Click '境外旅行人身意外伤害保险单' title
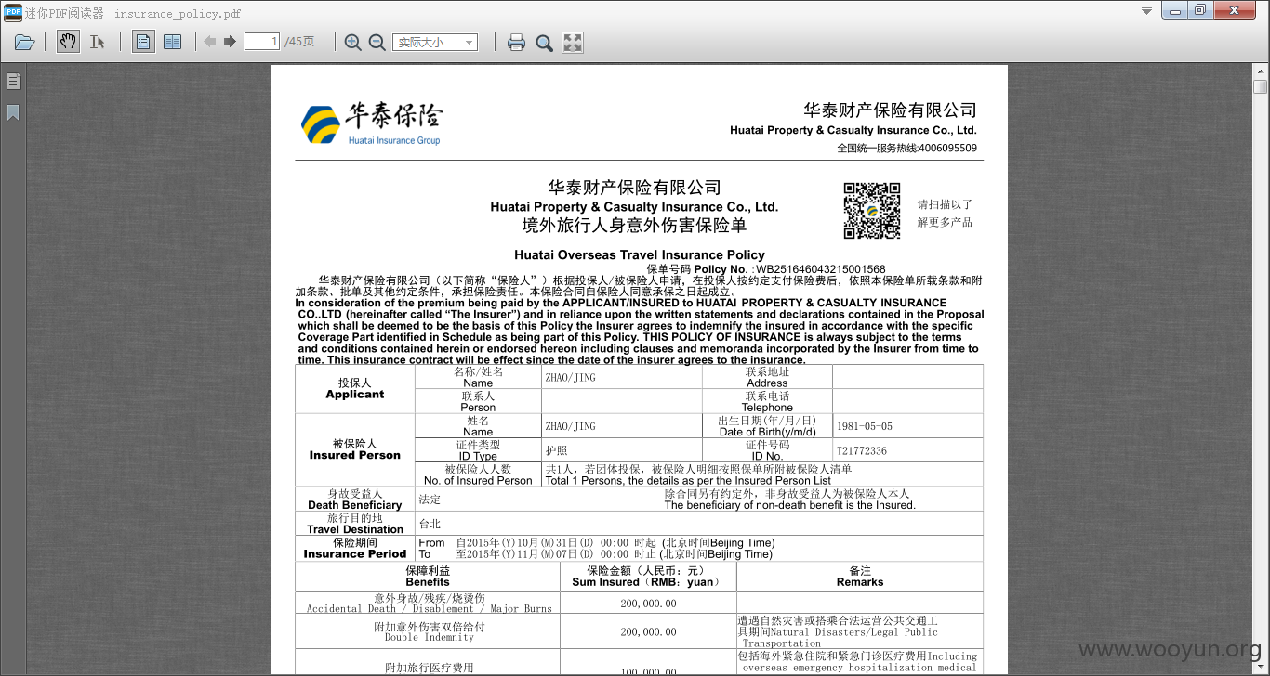The width and height of the screenshot is (1270, 676). coord(634,225)
